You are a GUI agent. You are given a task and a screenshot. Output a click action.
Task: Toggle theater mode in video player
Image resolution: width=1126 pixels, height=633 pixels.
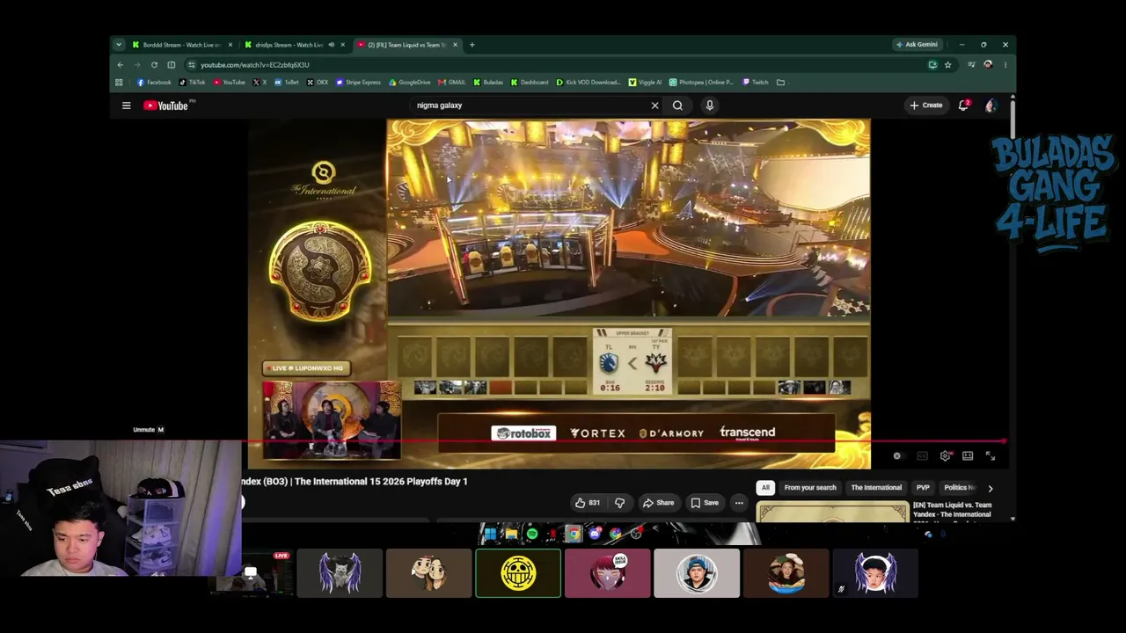[x=968, y=456]
